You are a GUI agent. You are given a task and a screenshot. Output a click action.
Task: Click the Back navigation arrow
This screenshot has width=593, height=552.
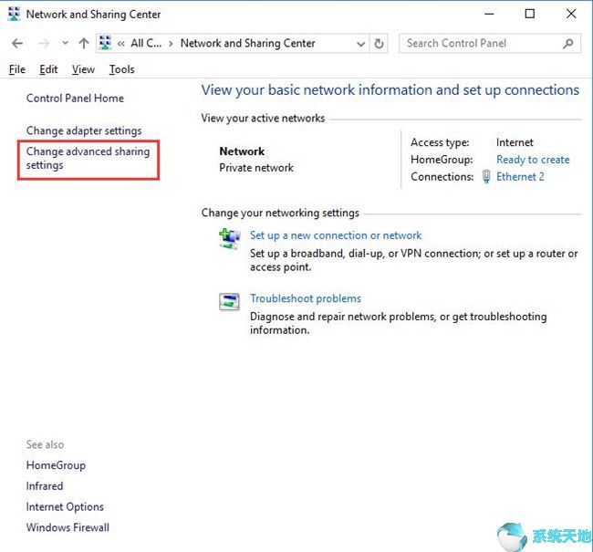click(17, 44)
